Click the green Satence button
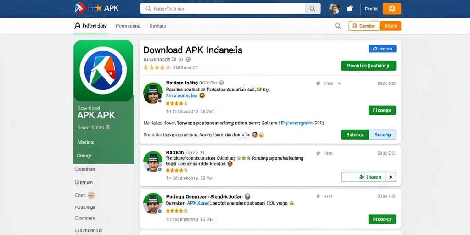The image size is (470, 235). [x=355, y=135]
